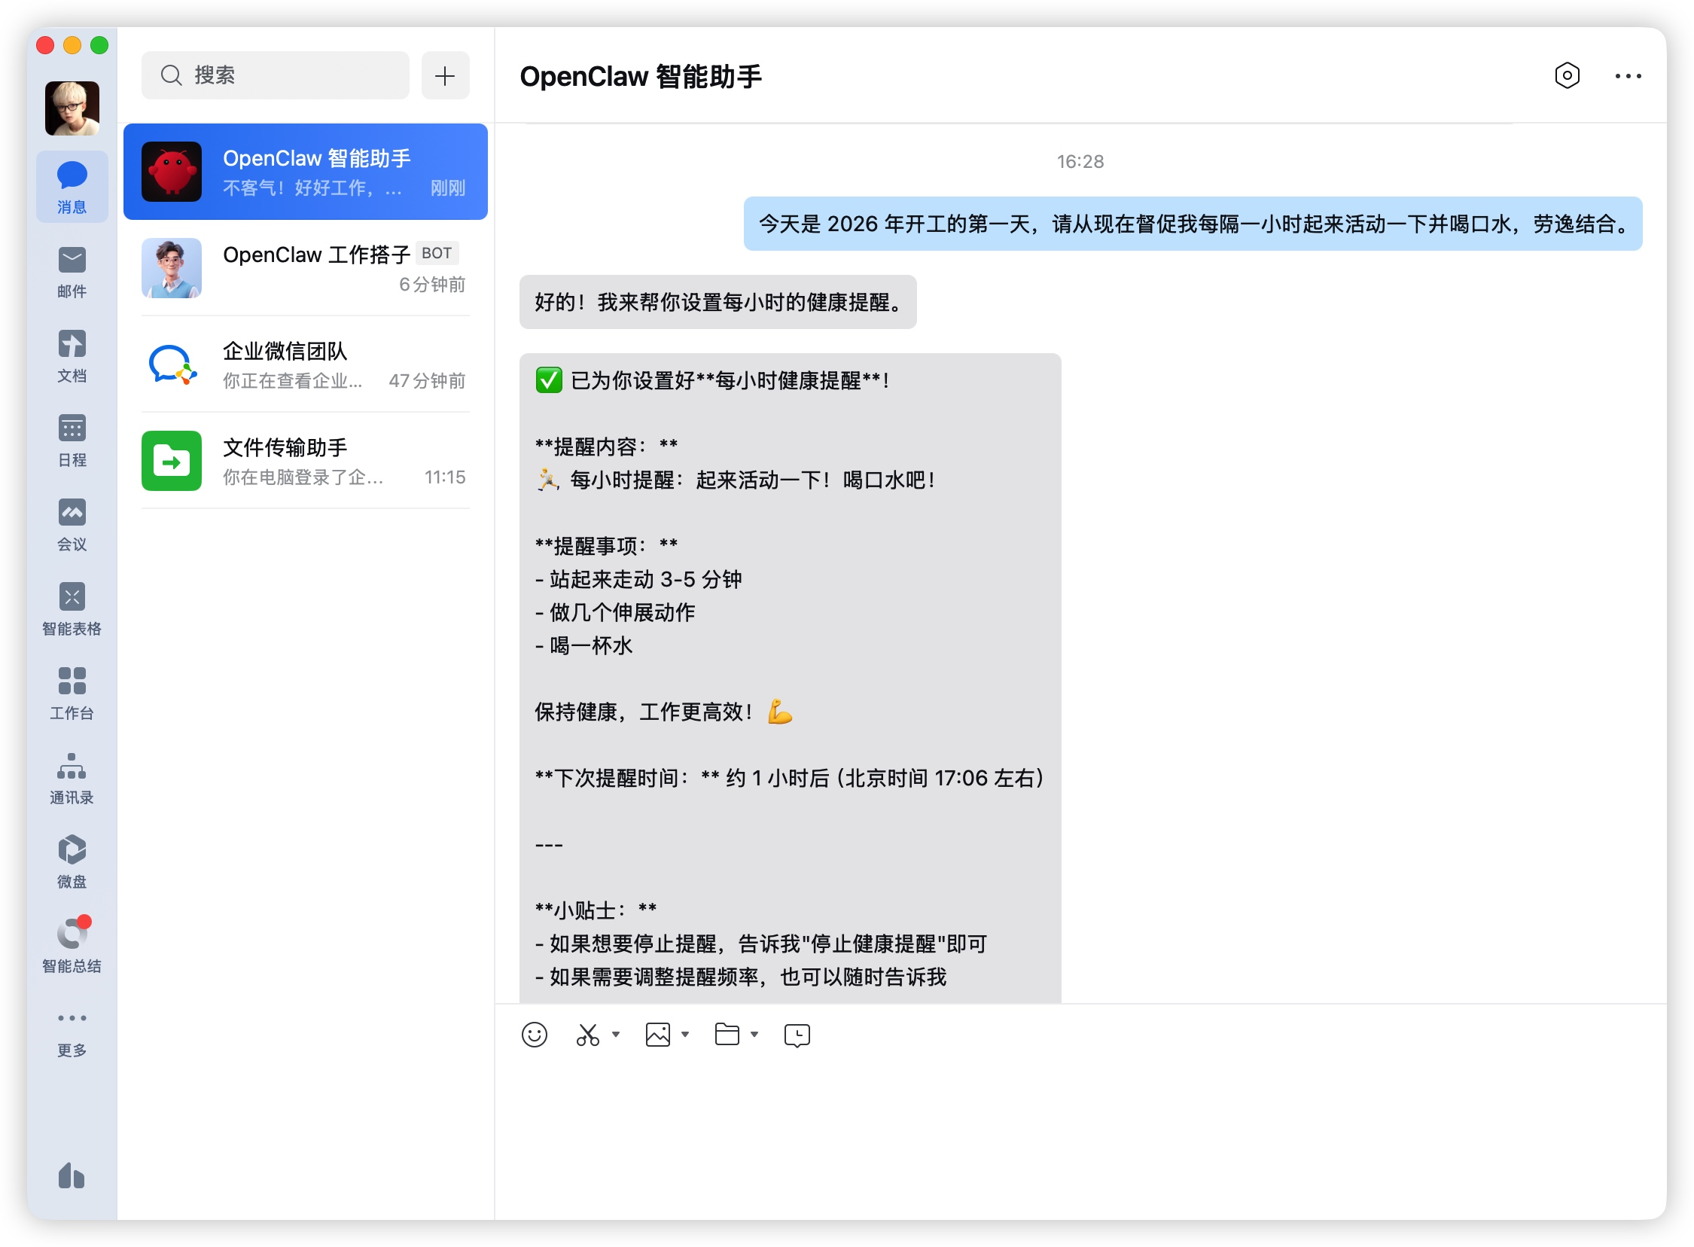Open the 会议 meetings section
Image resolution: width=1694 pixels, height=1247 pixels.
tap(72, 524)
